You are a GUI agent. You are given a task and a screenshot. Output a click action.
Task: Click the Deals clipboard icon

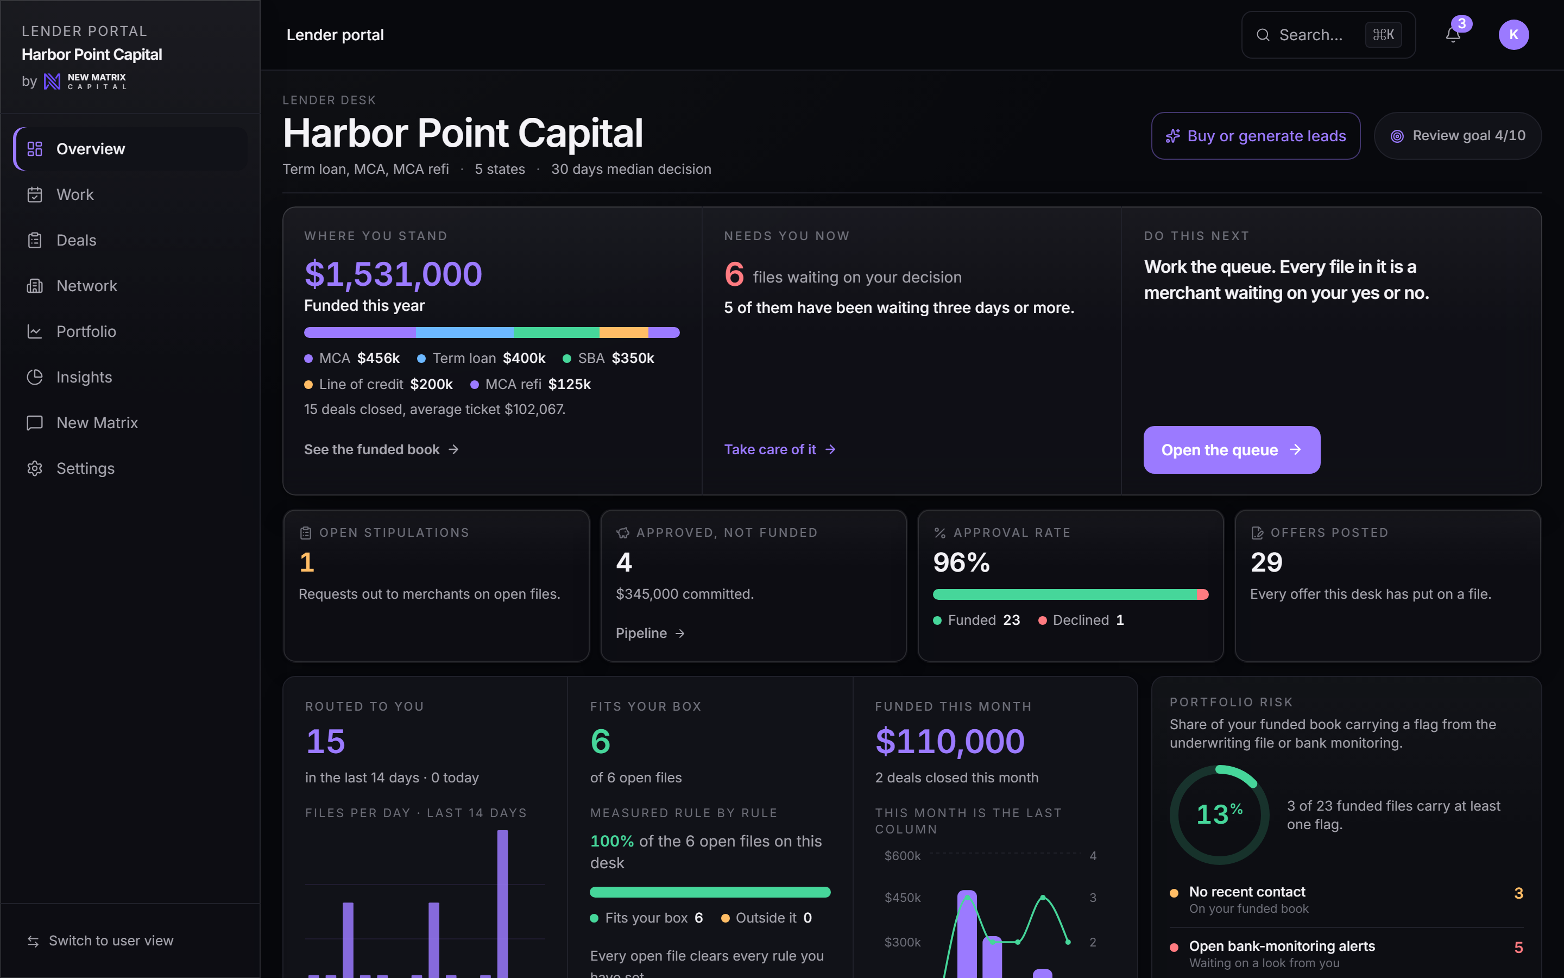tap(35, 240)
